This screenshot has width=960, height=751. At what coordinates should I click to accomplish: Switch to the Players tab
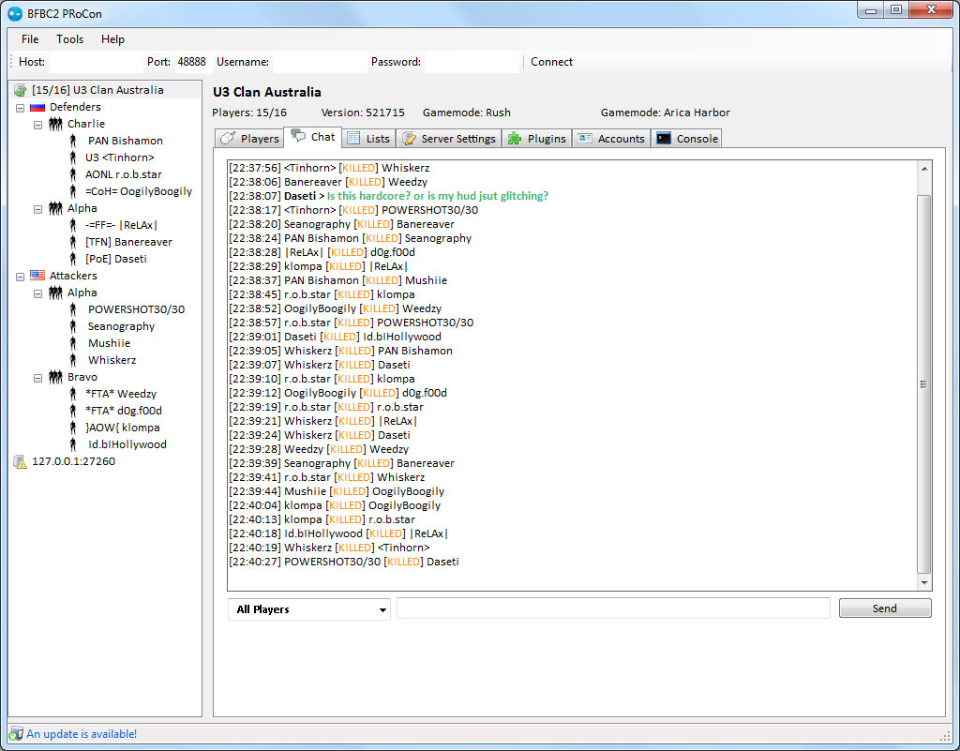pyautogui.click(x=249, y=139)
